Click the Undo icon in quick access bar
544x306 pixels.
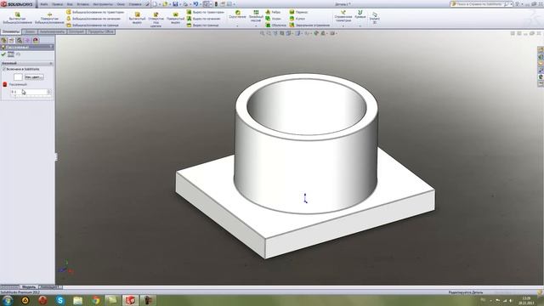click(195, 4)
